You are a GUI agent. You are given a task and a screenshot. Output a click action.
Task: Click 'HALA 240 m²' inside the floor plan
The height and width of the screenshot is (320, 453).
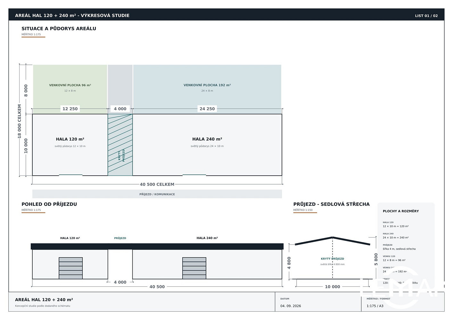click(207, 139)
